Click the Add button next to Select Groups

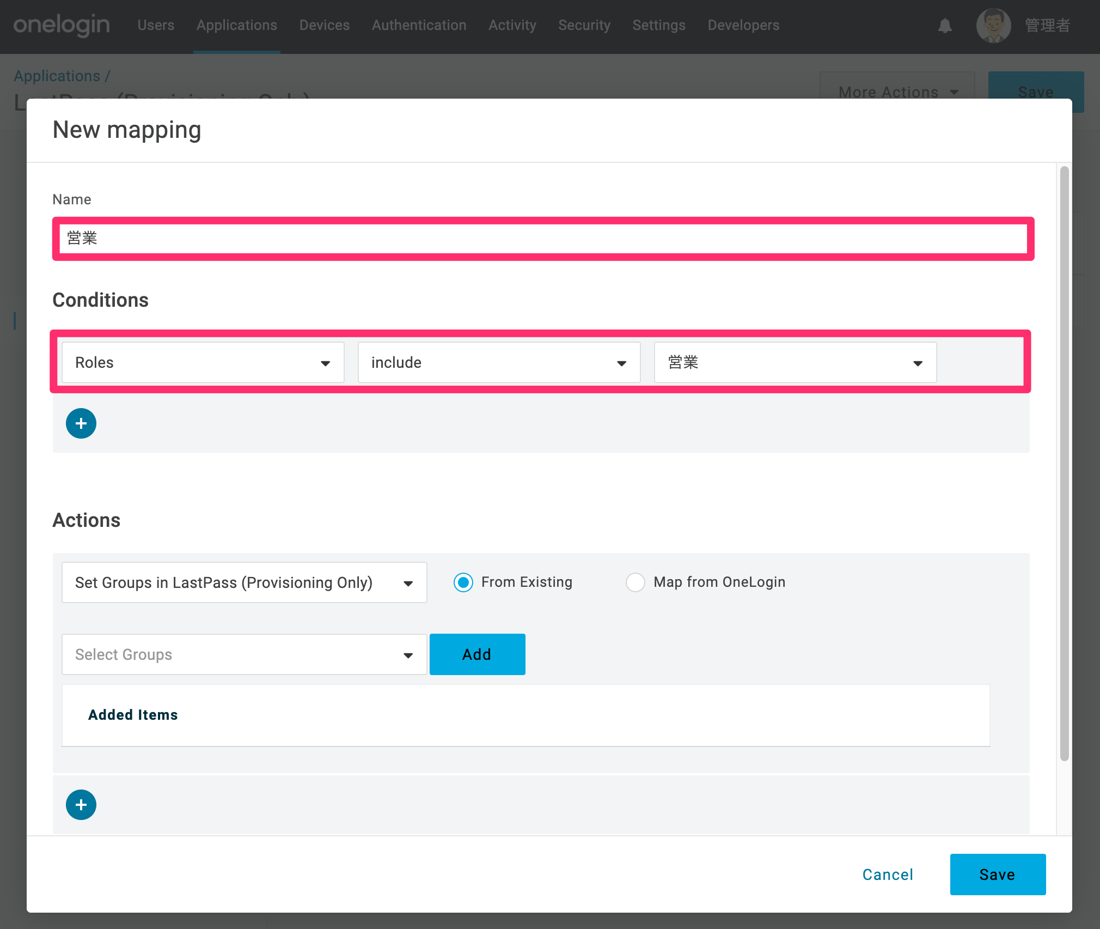(x=478, y=654)
